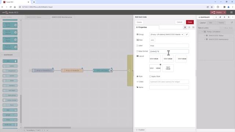Open the Deploy options dropdown arrow
This screenshot has height=132, width=235.
coord(225,12)
